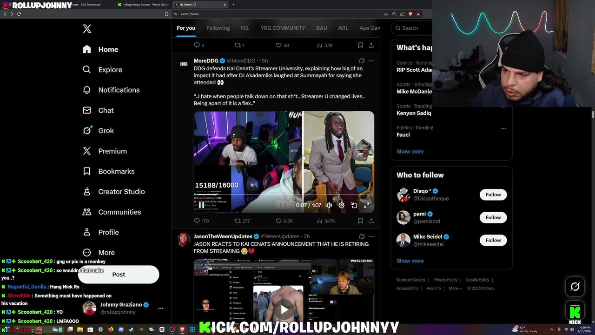Open the Kenyon Sadiq trending topic
Viewport: 595px width, 335px height.
(x=414, y=113)
